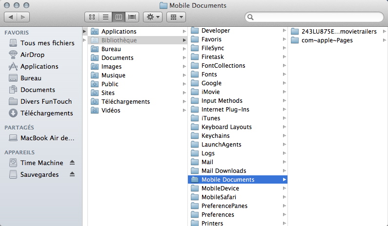Select the Keyboard Layouts folder
The height and width of the screenshot is (226, 388).
pos(238,127)
